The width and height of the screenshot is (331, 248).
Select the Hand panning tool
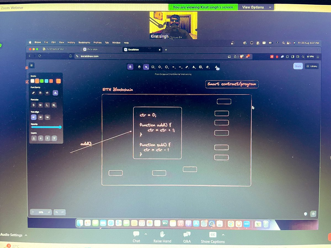tap(139, 67)
